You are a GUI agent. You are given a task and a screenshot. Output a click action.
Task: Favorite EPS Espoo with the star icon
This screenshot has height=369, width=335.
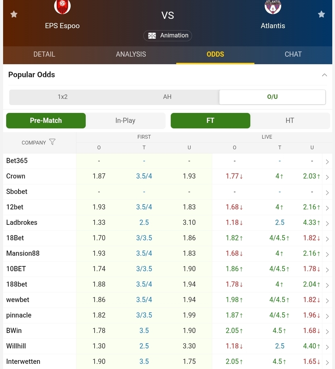[x=14, y=14]
